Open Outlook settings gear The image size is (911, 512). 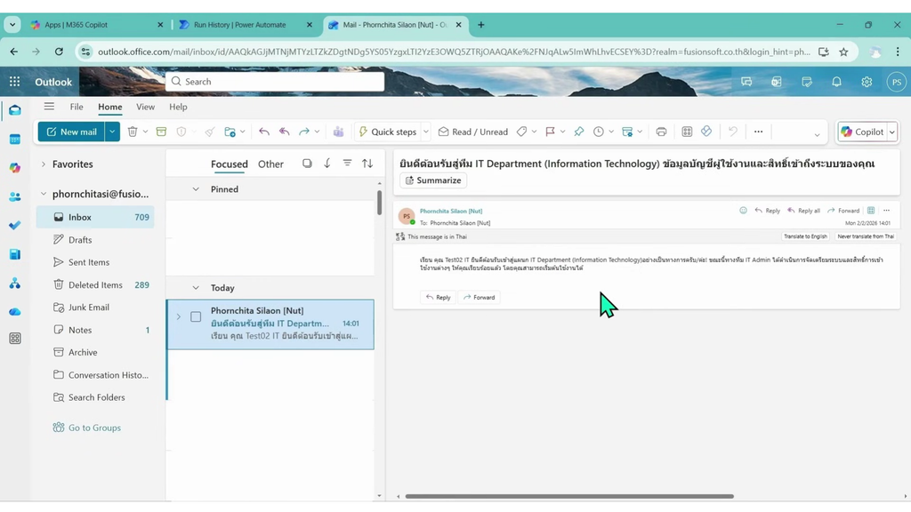coord(867,82)
